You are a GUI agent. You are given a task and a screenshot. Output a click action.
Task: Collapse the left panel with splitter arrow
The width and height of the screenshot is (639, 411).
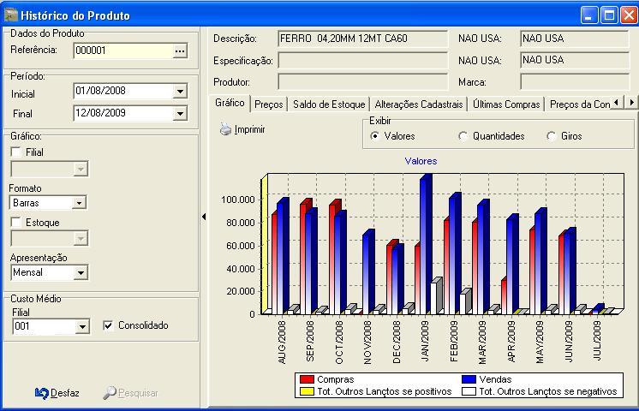pos(204,217)
